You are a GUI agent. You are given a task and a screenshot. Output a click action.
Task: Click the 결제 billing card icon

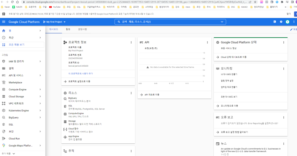3,69
